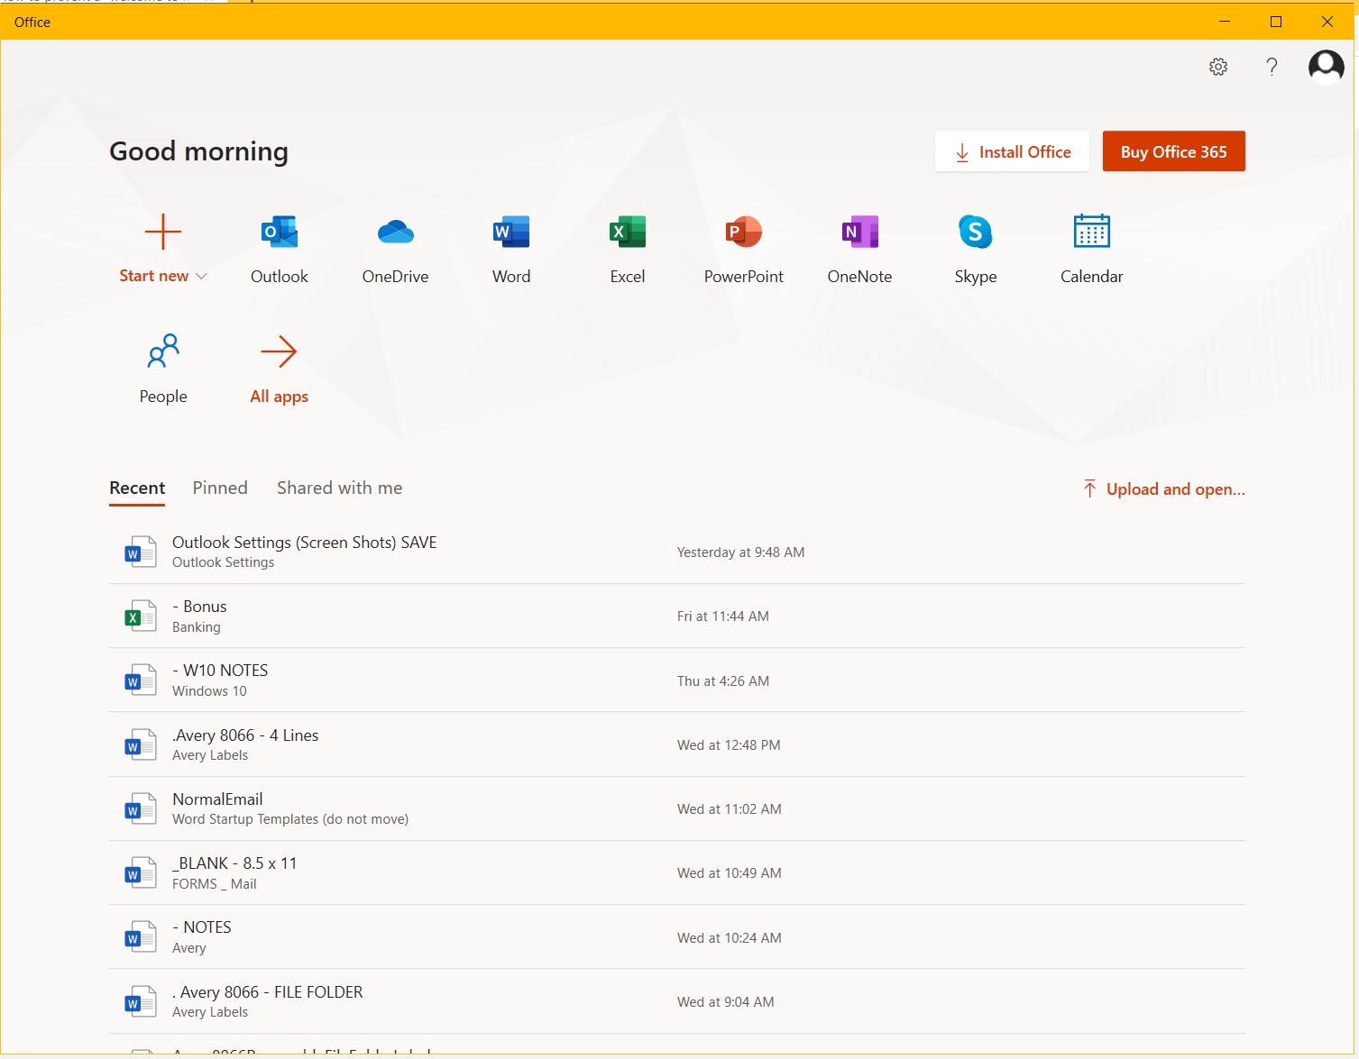Click the Start new plus icon
Viewport: 1359px width, 1059px height.
tap(163, 232)
